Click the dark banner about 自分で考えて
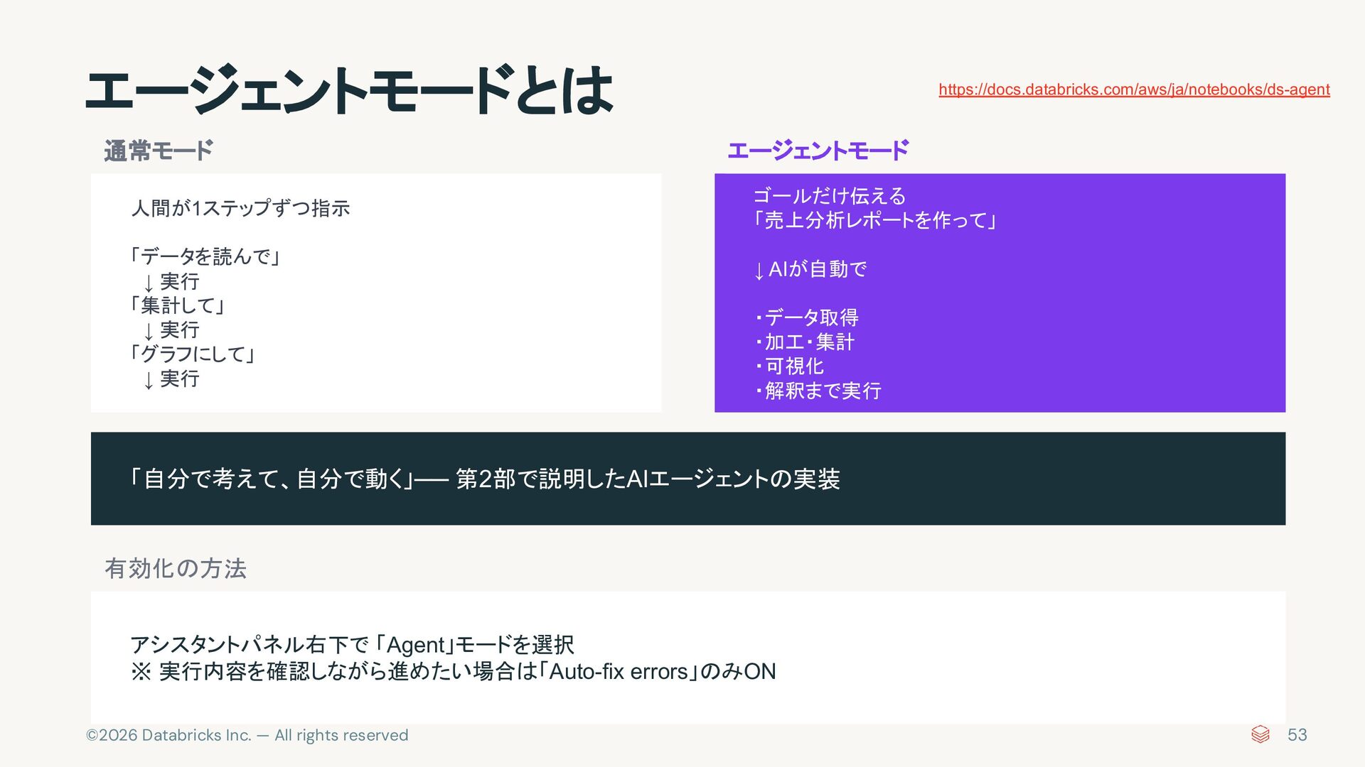This screenshot has height=767, width=1365. [x=687, y=478]
